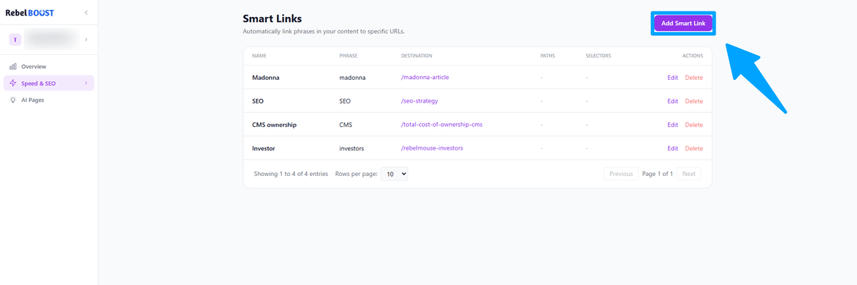Open the /total-cost-of-ownership-cms destination link
The height and width of the screenshot is (285, 857).
point(442,125)
